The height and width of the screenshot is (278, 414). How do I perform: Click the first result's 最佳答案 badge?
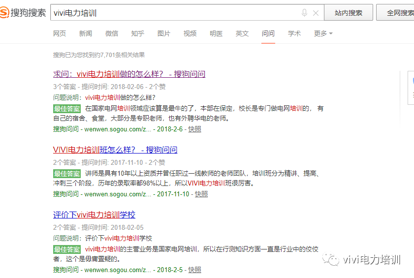pos(67,109)
